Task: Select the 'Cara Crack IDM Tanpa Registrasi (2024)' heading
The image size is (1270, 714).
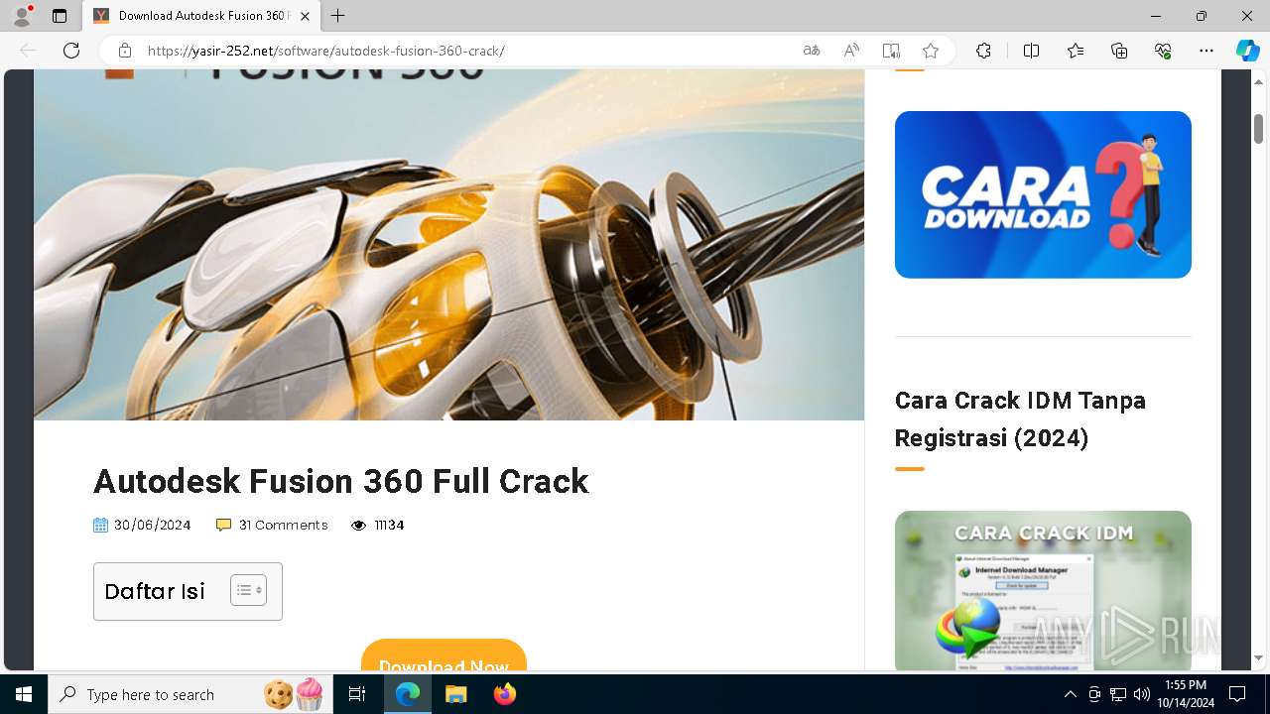Action: click(x=1020, y=418)
